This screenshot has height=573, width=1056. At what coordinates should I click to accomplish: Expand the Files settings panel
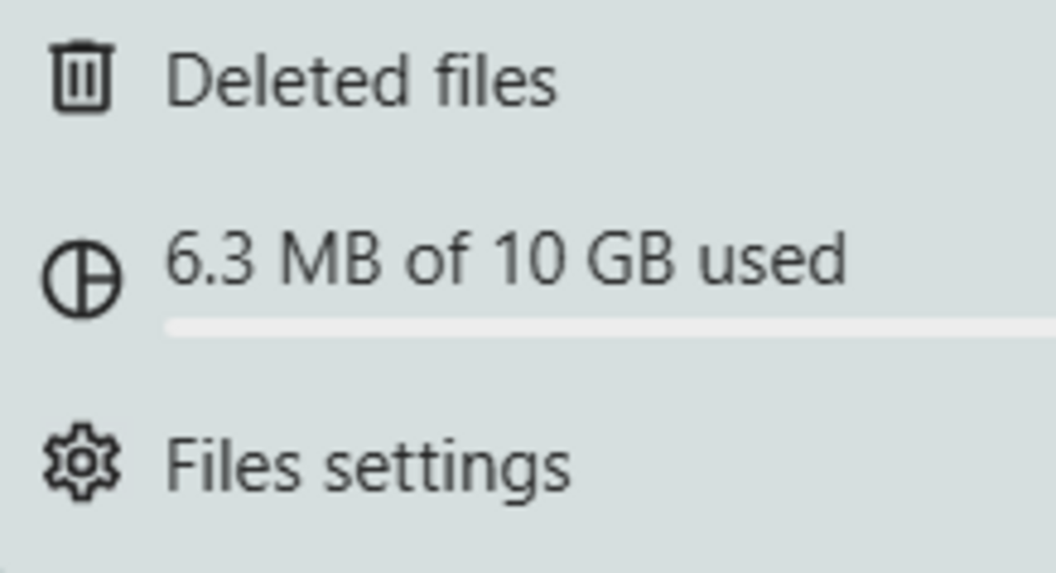tap(367, 466)
